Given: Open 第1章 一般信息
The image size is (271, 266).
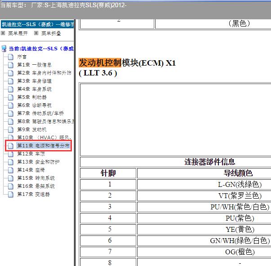Looking at the screenshot, I should click(x=34, y=65).
